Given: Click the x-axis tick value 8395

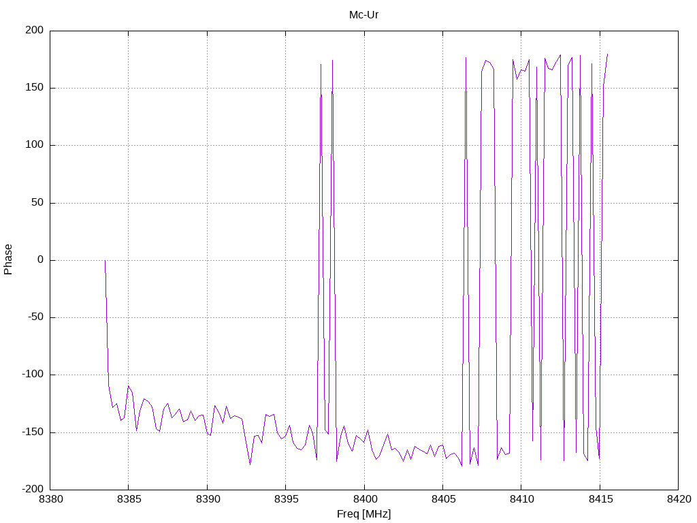Looking at the screenshot, I should 287,499.
